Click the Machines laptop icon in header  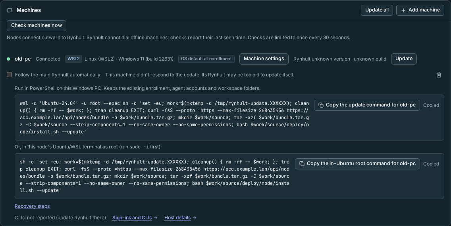pos(10,10)
